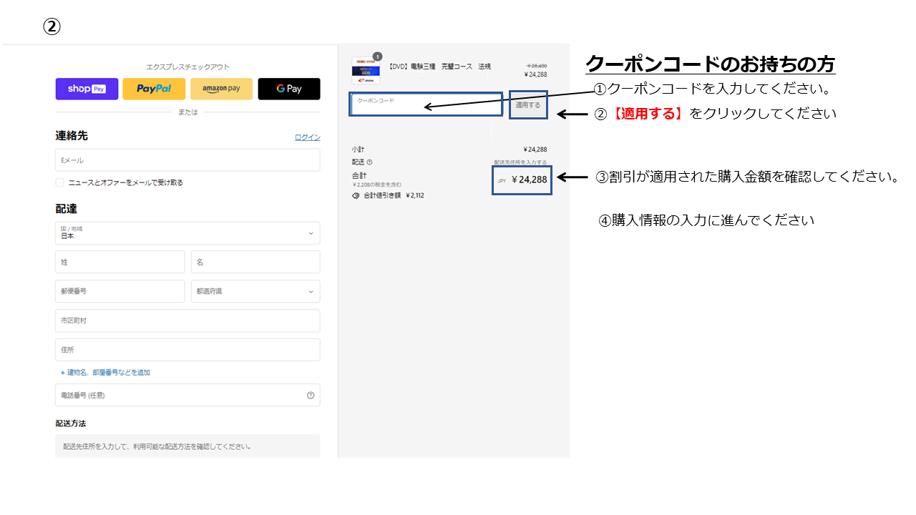Add 建物名、部屋番号 via the plus link
This screenshot has width=916, height=515.
pyautogui.click(x=105, y=373)
